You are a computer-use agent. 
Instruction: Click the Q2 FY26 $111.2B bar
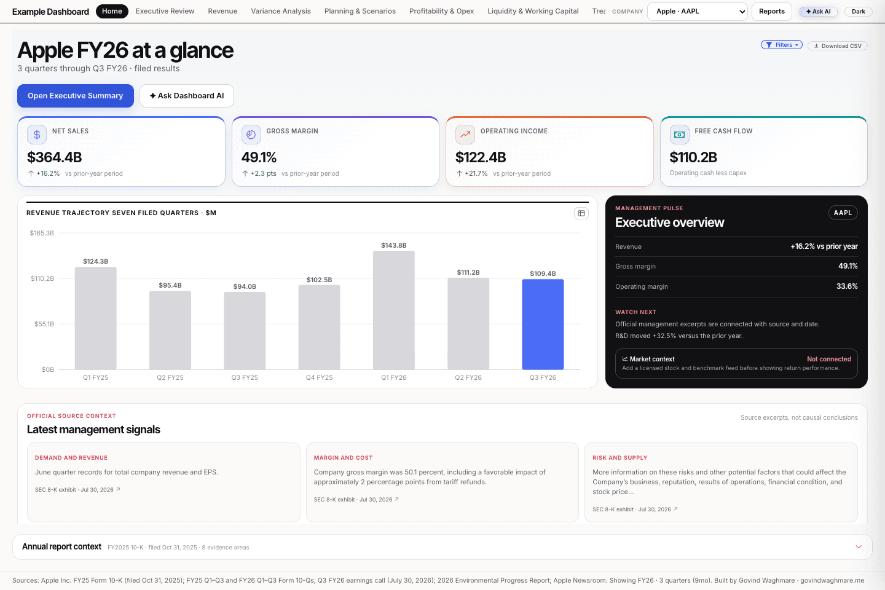468,324
